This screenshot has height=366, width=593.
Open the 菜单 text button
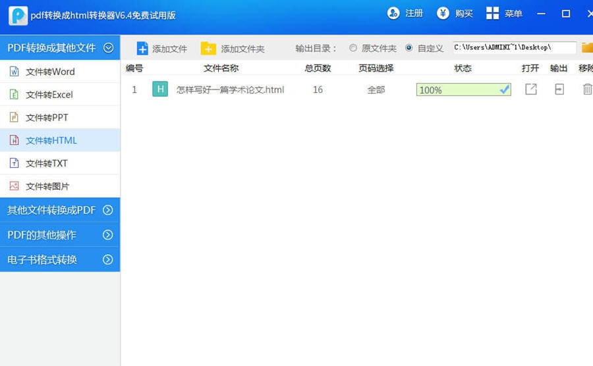pyautogui.click(x=513, y=14)
